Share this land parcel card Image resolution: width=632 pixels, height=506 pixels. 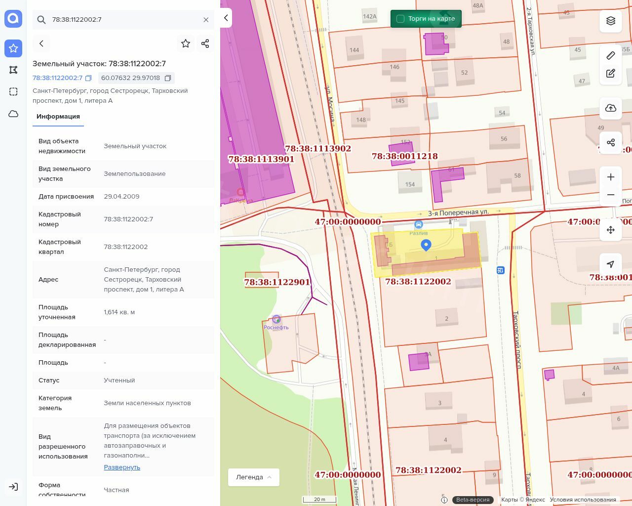point(205,43)
